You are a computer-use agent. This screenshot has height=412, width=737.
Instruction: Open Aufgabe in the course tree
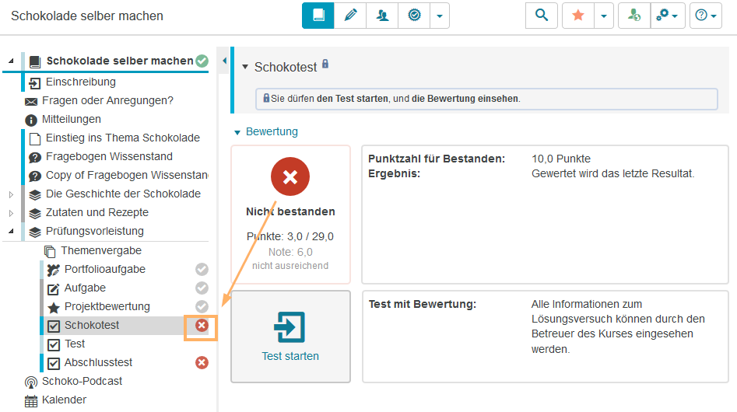click(85, 288)
